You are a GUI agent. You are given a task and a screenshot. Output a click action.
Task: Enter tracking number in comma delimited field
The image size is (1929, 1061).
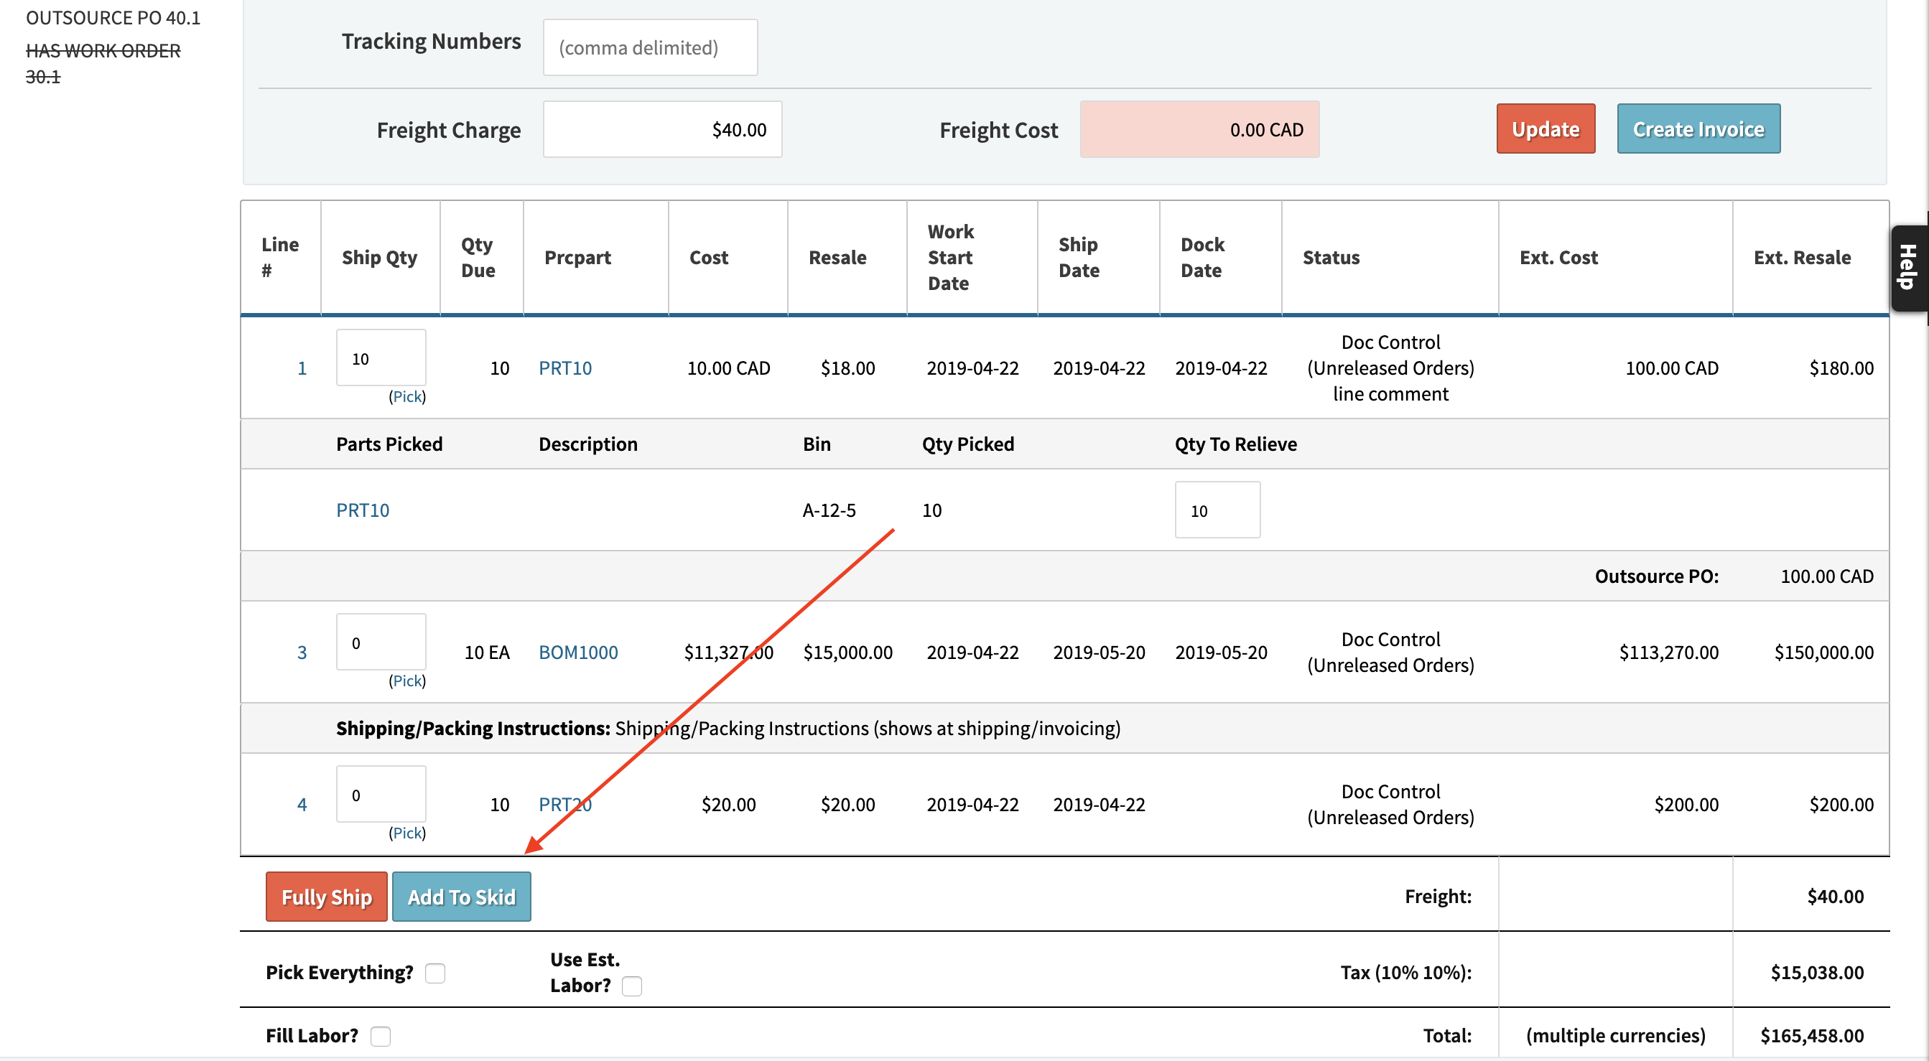pyautogui.click(x=651, y=46)
